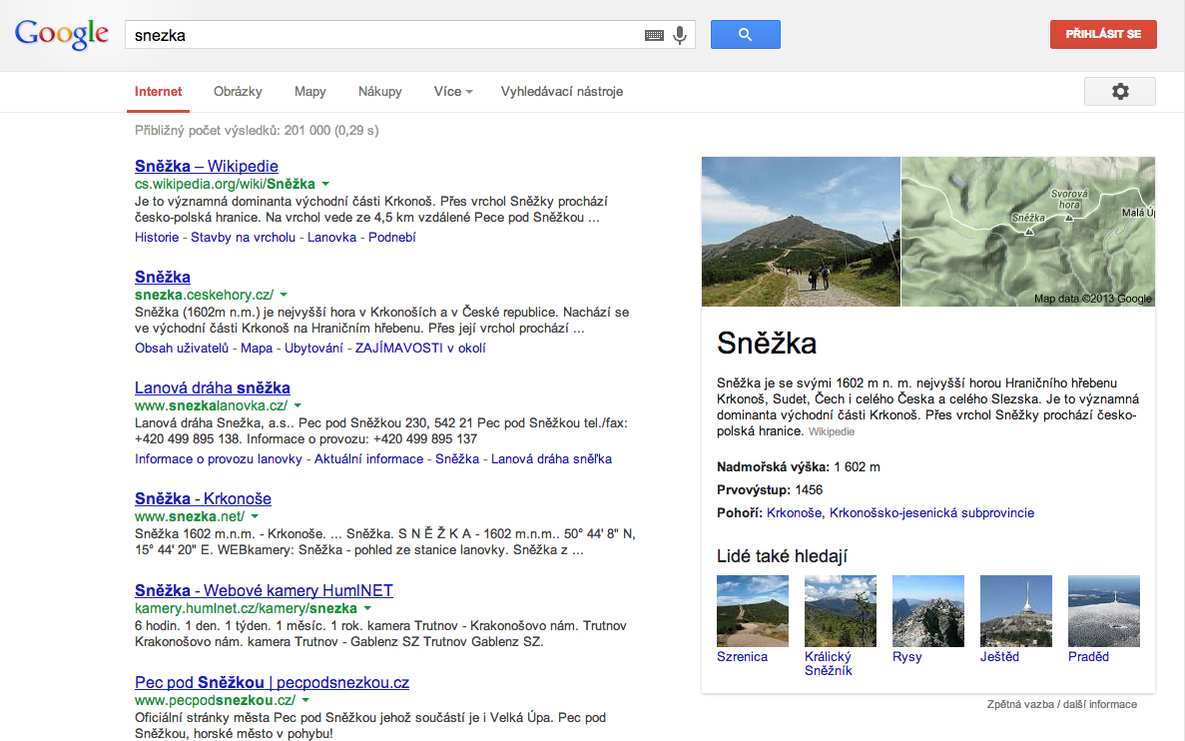Open the Aktuální informace sitelink

(x=368, y=459)
